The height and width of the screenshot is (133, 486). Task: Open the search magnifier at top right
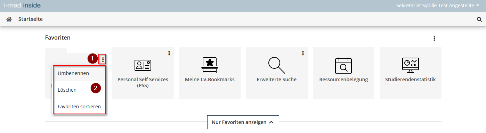tap(479, 19)
